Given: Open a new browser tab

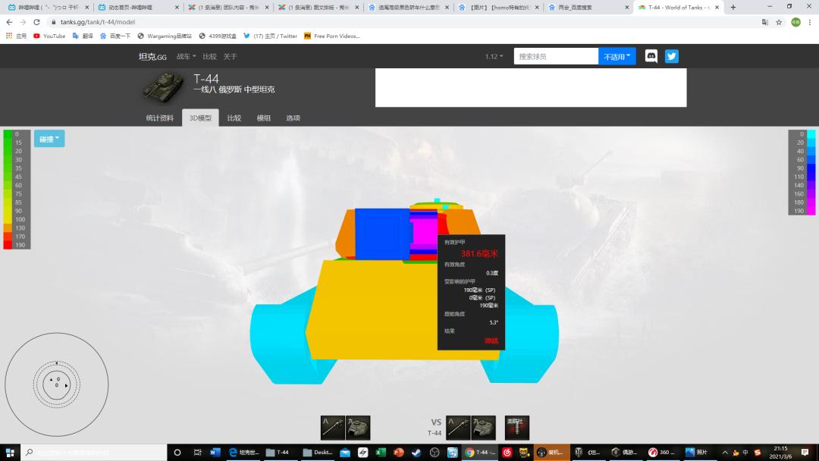Looking at the screenshot, I should (x=733, y=8).
